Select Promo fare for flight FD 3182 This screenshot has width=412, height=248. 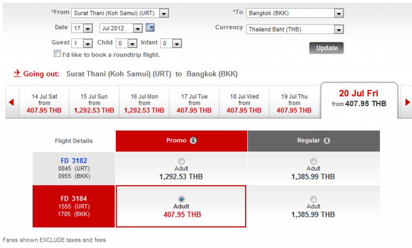coord(181,161)
